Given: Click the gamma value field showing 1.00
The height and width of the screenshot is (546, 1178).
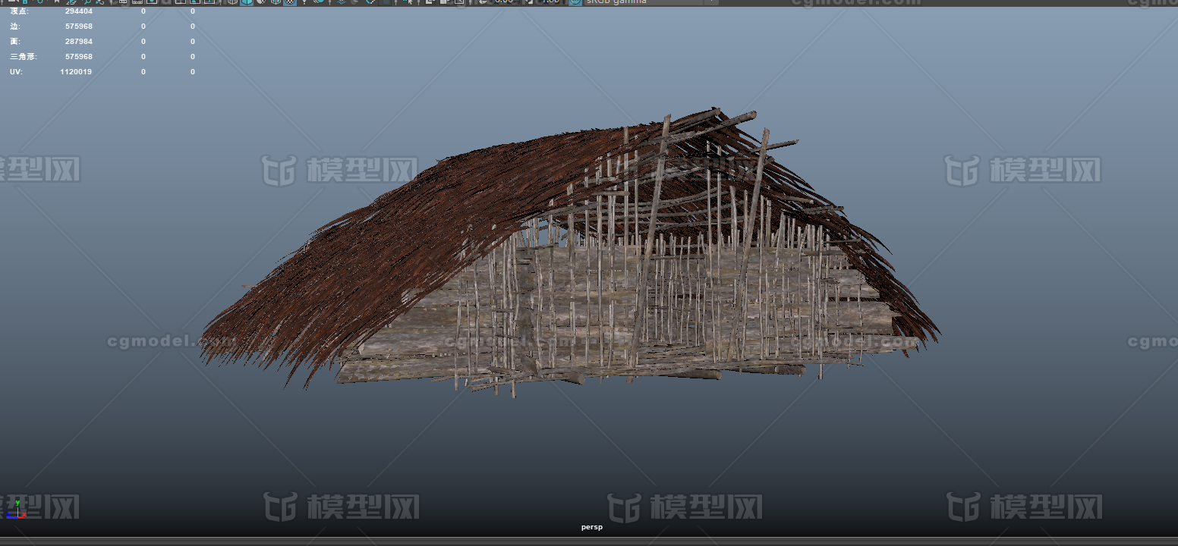Looking at the screenshot, I should tap(550, 2).
